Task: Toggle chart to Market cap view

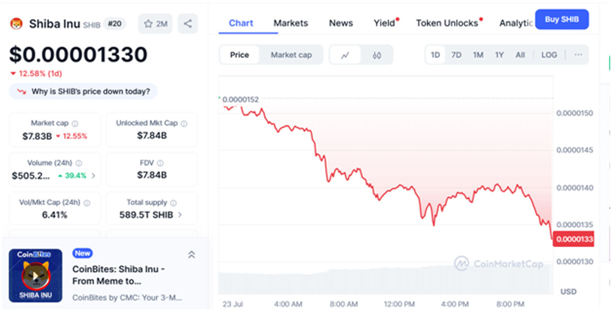Action: tap(291, 55)
